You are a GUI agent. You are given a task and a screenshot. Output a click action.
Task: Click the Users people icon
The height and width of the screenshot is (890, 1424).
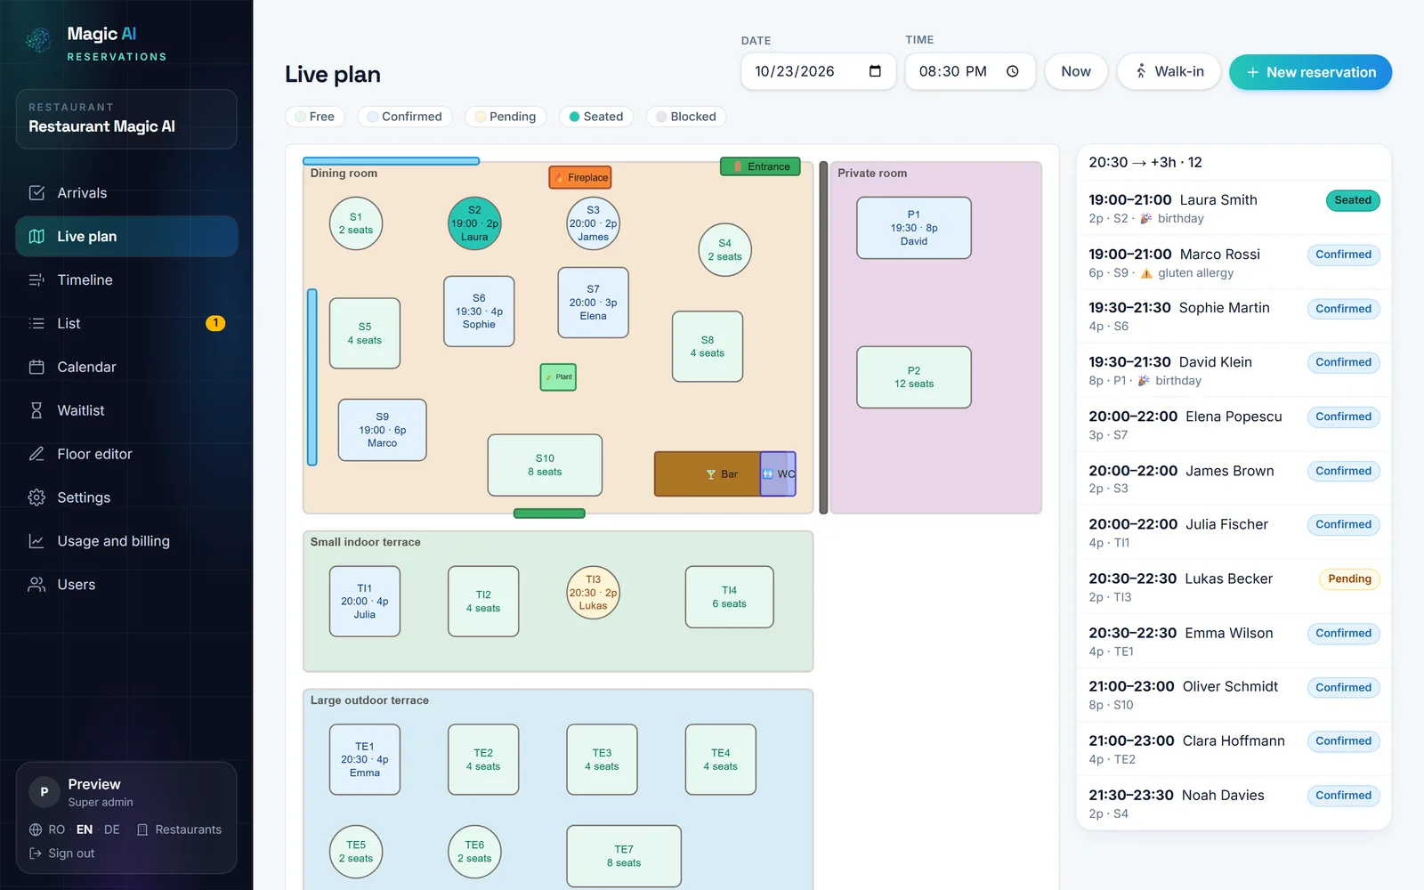[36, 585]
